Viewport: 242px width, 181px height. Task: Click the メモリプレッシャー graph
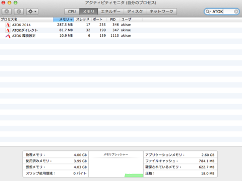(x=116, y=164)
